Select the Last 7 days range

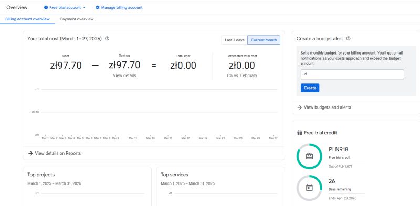234,40
